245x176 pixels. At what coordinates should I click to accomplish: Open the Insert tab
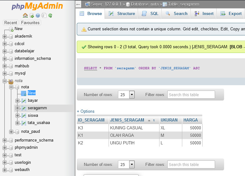[x=203, y=14]
